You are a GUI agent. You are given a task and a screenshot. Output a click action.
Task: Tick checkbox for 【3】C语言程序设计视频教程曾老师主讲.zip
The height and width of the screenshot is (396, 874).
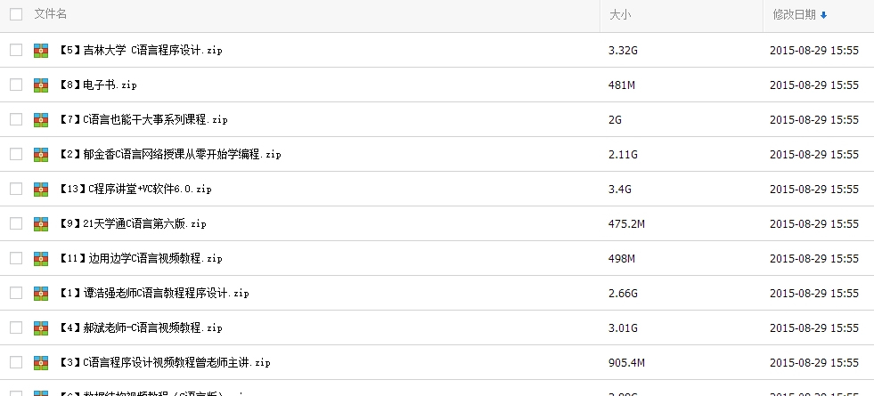click(x=16, y=363)
